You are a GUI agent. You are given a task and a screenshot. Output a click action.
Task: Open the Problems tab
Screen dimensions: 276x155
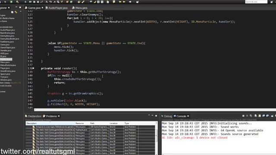coord(50,116)
